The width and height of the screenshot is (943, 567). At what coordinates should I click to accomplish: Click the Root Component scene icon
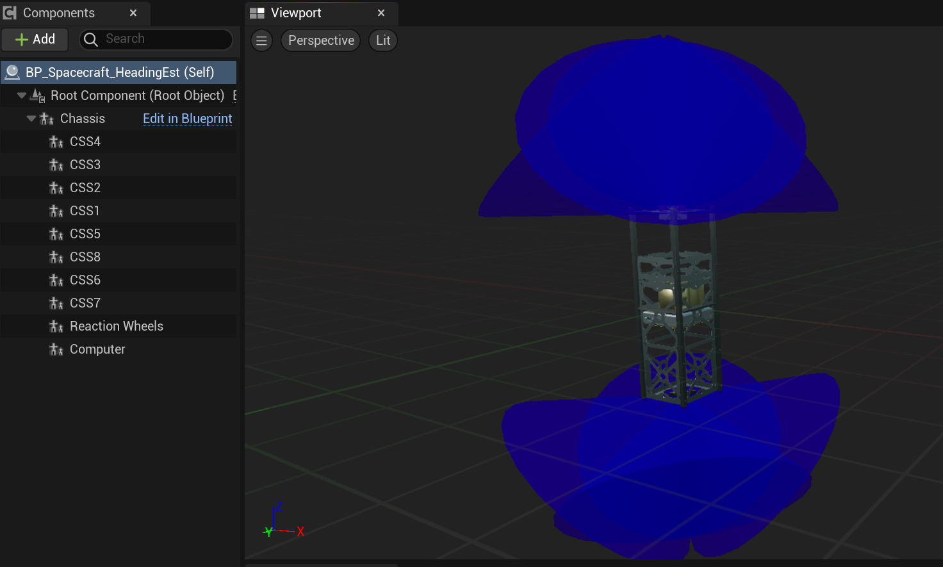38,96
